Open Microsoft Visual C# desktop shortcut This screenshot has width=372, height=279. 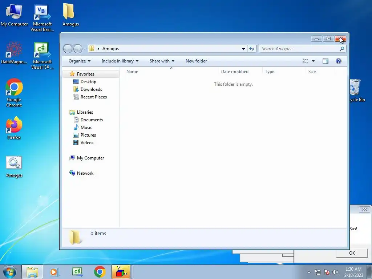42,56
